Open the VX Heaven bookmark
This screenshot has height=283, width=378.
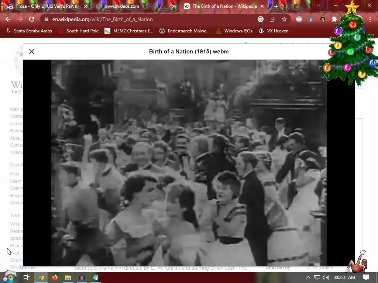[x=274, y=31]
